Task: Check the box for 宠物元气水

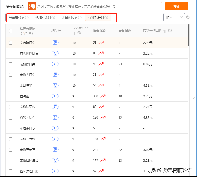Action: tap(11, 139)
